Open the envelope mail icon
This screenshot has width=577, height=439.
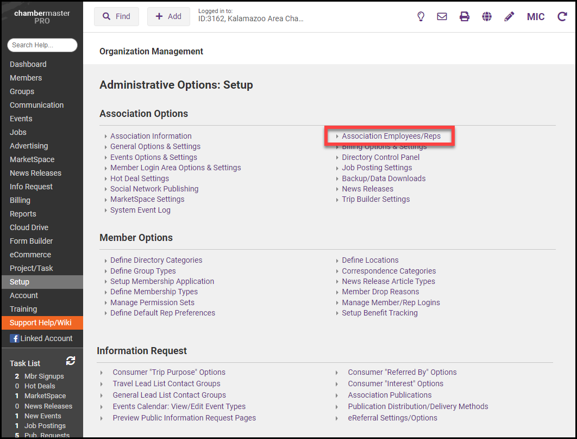click(x=442, y=17)
